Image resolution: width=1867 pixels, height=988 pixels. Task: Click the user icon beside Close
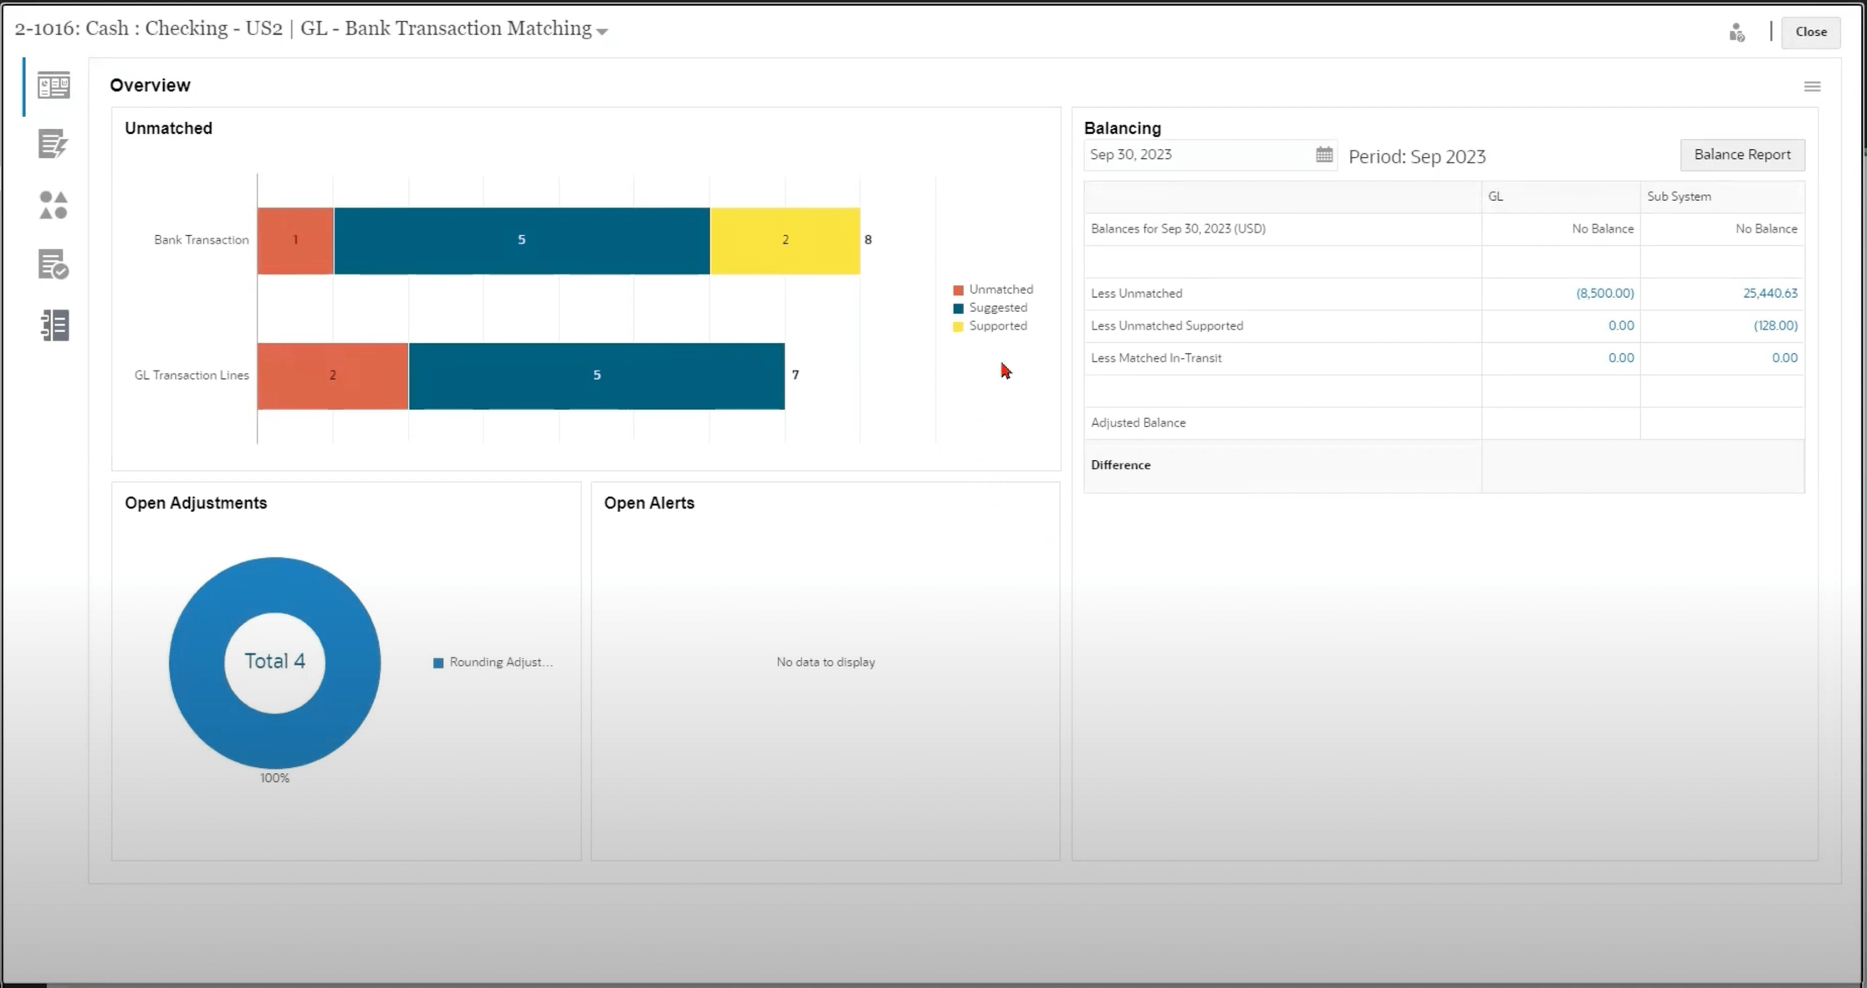coord(1737,33)
